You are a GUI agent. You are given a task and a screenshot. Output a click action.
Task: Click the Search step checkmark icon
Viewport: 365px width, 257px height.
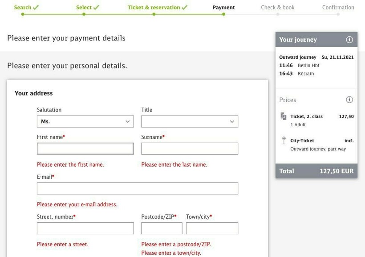coord(36,8)
